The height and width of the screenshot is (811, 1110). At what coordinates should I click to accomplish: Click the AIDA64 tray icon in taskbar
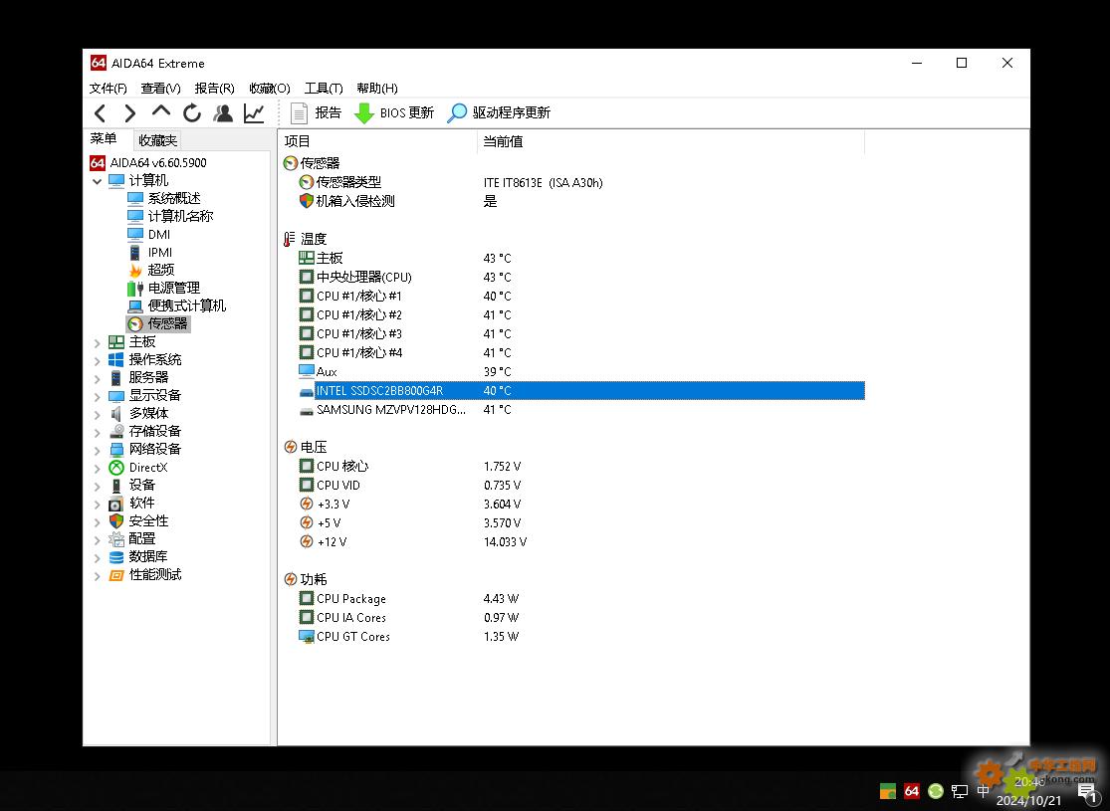(912, 791)
